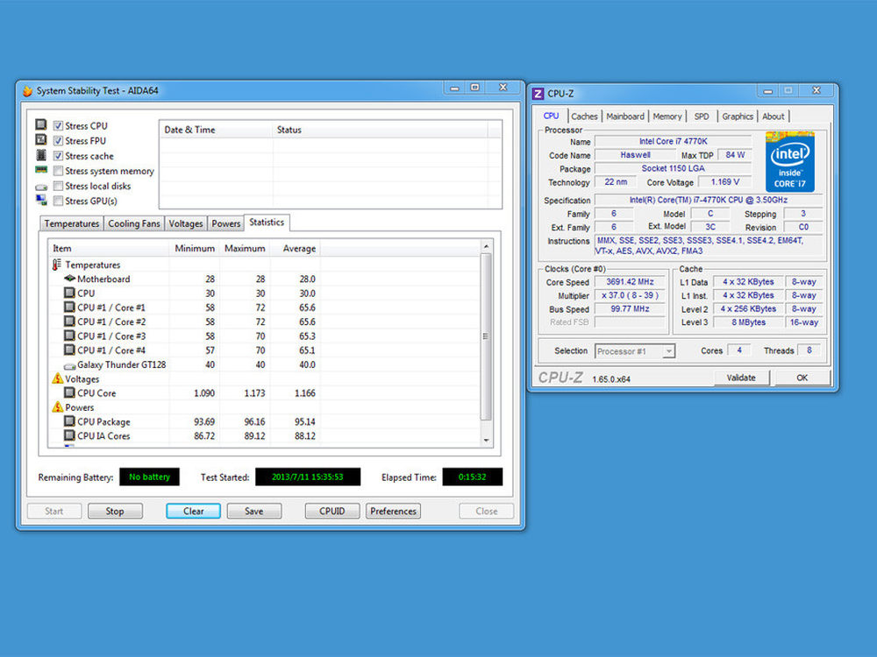Click the Stress FPU icon

tap(41, 139)
